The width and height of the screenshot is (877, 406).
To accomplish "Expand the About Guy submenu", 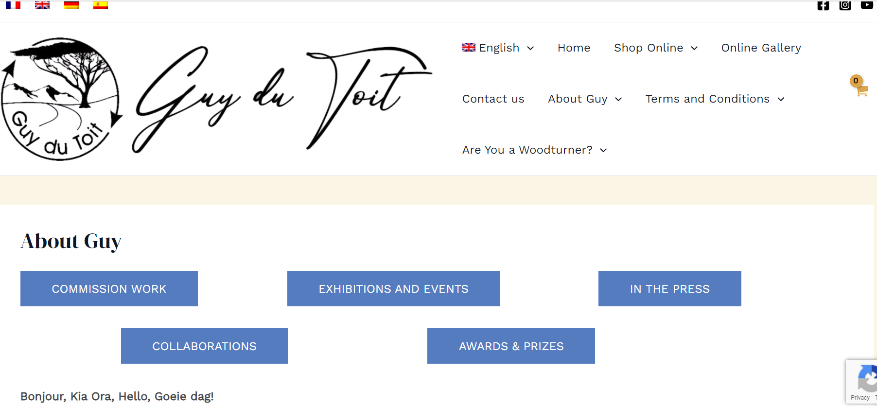I will (585, 99).
